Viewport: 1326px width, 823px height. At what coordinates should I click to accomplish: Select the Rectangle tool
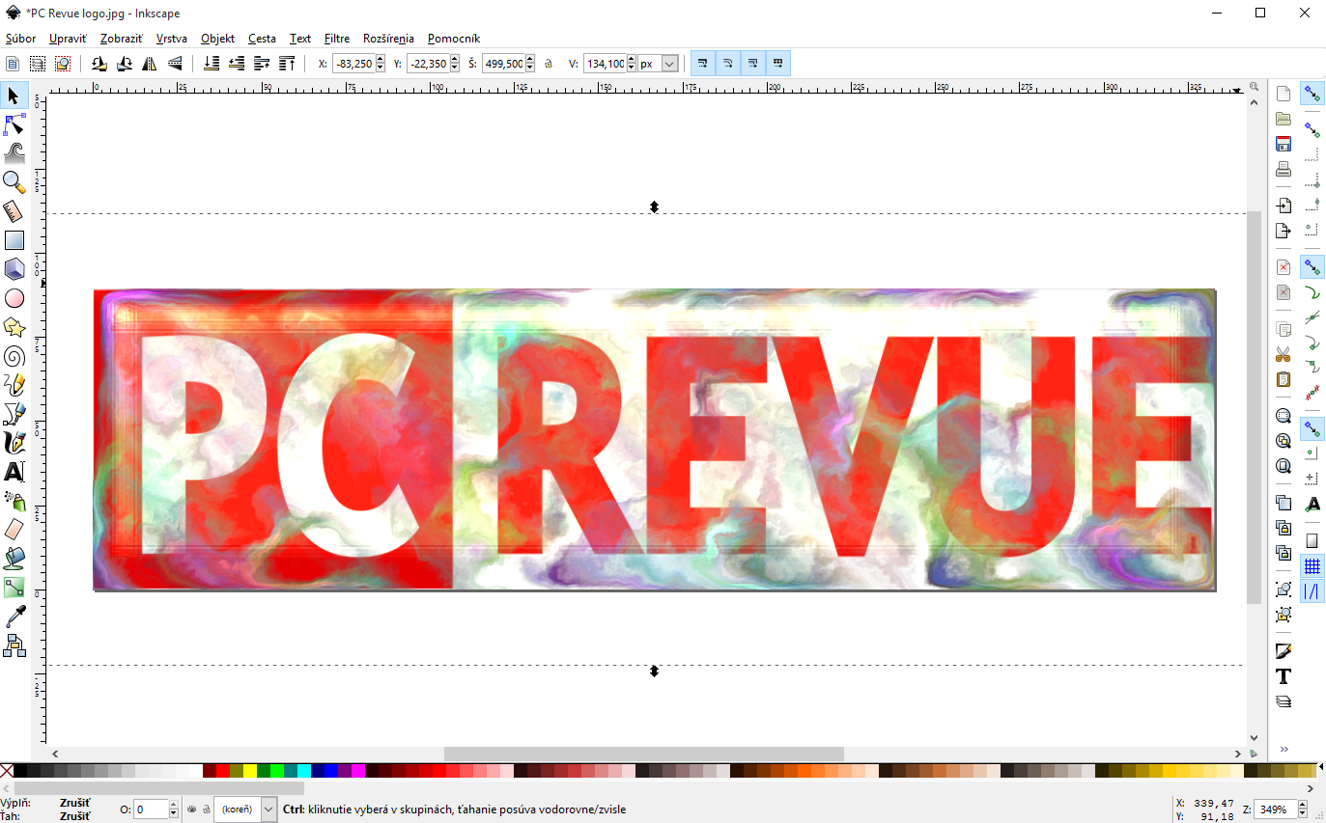click(x=14, y=240)
